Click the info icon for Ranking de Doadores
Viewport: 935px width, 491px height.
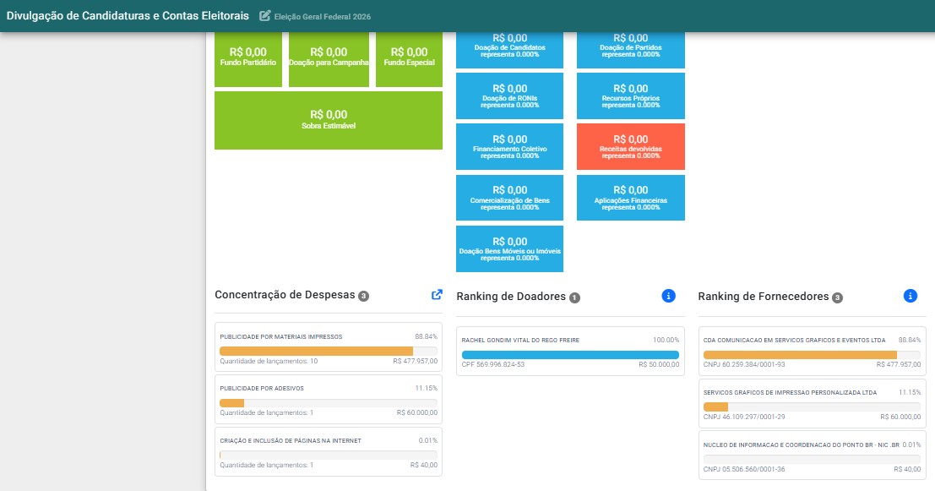pos(668,296)
